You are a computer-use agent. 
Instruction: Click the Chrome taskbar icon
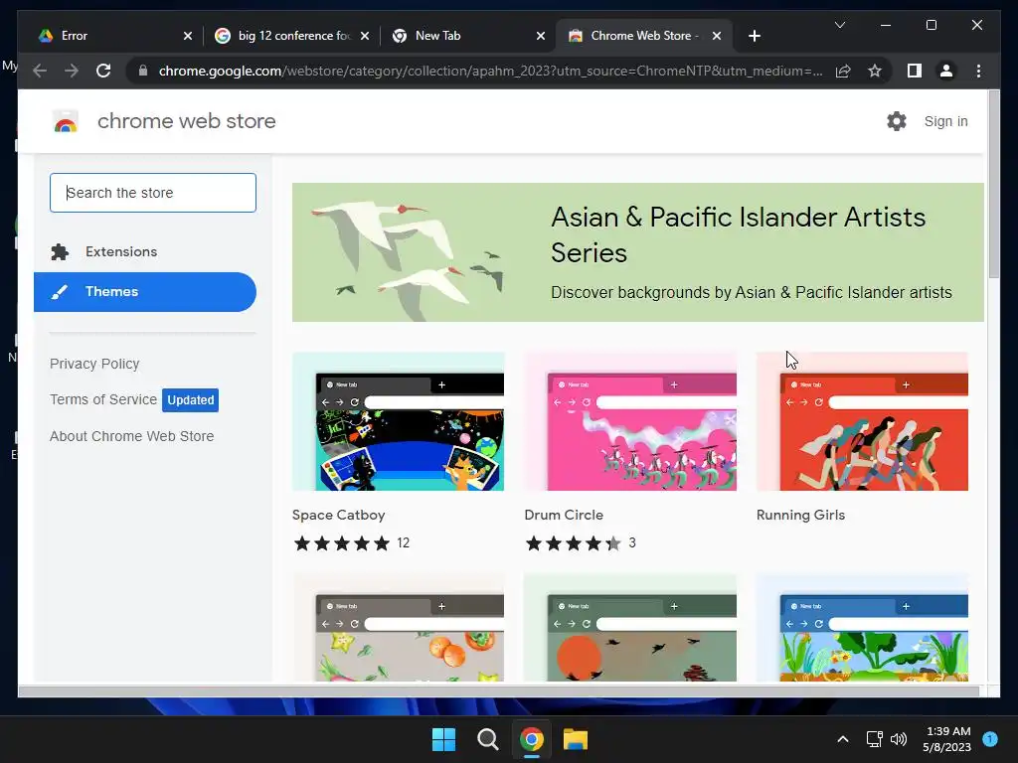531,739
